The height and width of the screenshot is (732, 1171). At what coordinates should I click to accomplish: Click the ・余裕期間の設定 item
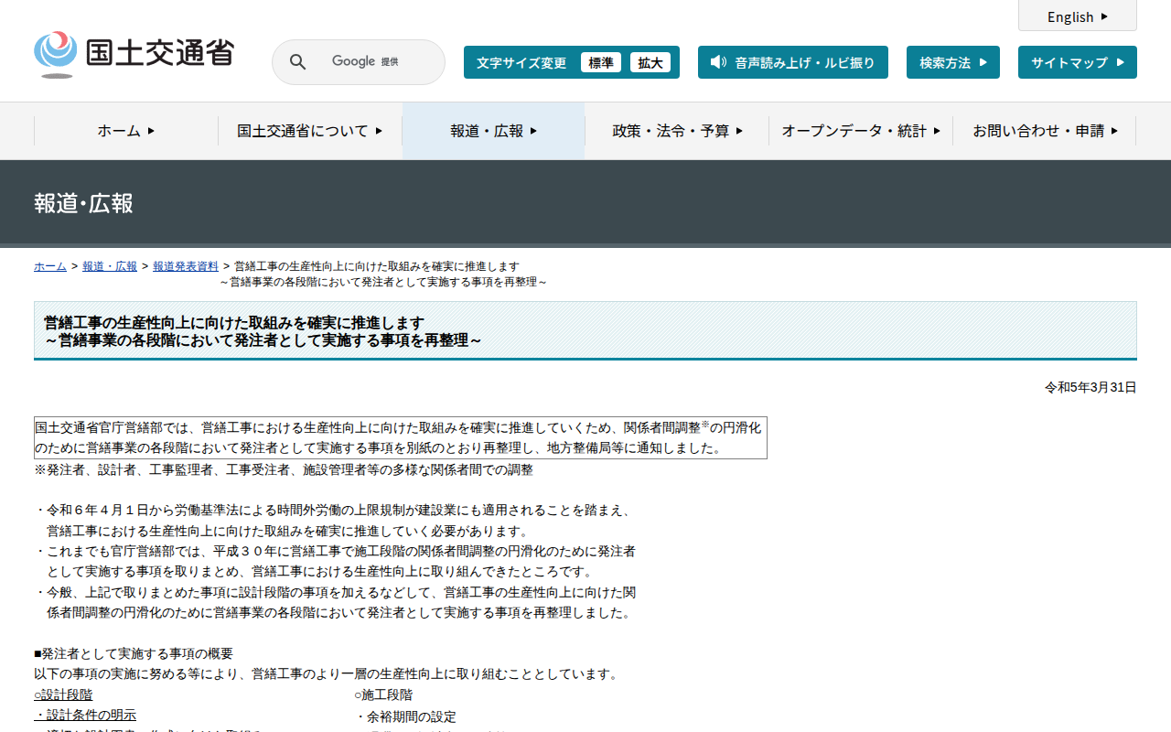click(x=405, y=716)
